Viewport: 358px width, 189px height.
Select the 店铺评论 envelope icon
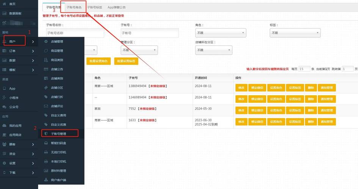pos(46,106)
